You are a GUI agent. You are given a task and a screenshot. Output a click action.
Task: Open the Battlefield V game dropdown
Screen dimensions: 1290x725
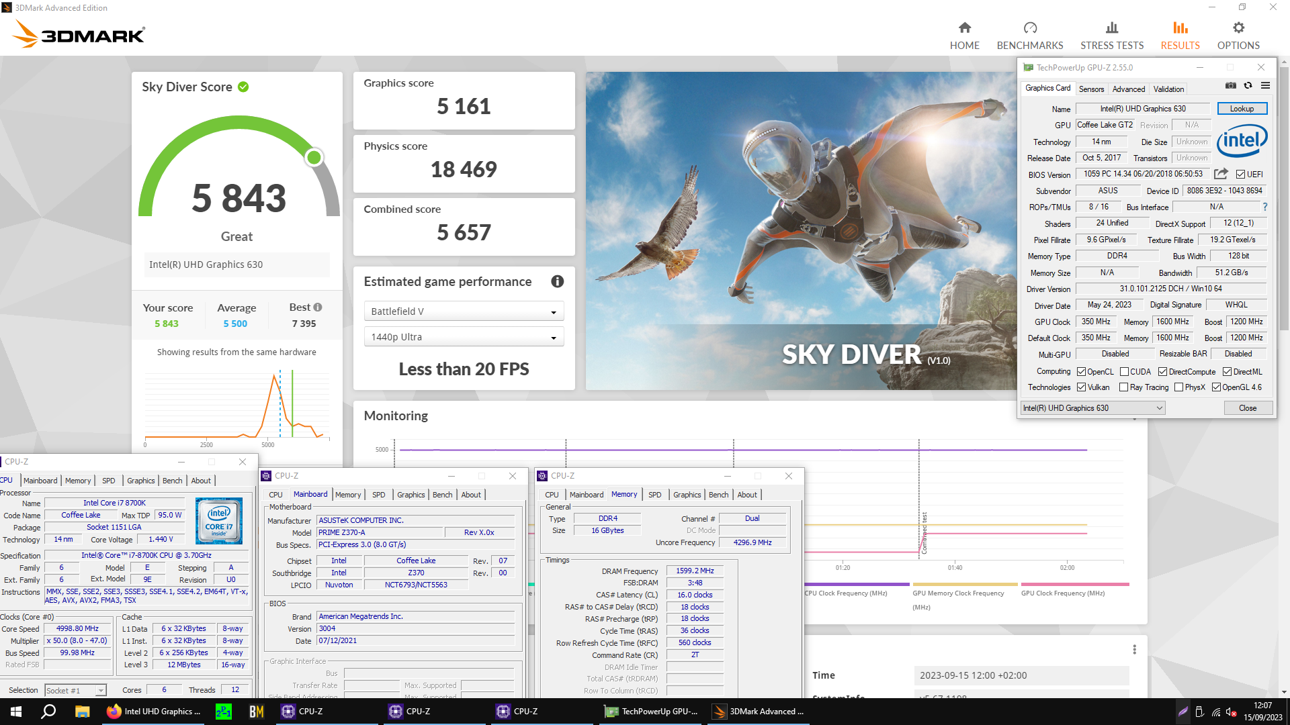tap(464, 311)
